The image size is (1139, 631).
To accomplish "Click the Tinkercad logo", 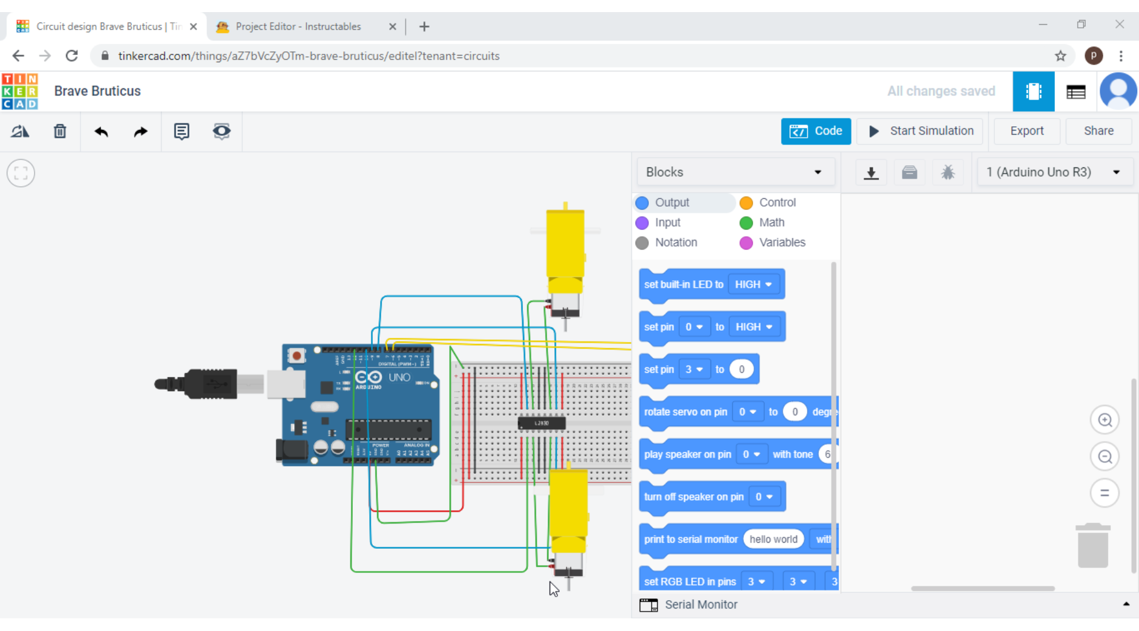I will (x=20, y=91).
